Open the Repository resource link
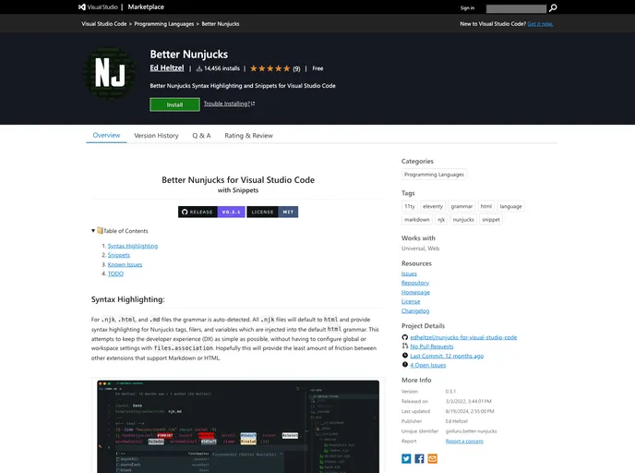The image size is (635, 473). tap(415, 283)
